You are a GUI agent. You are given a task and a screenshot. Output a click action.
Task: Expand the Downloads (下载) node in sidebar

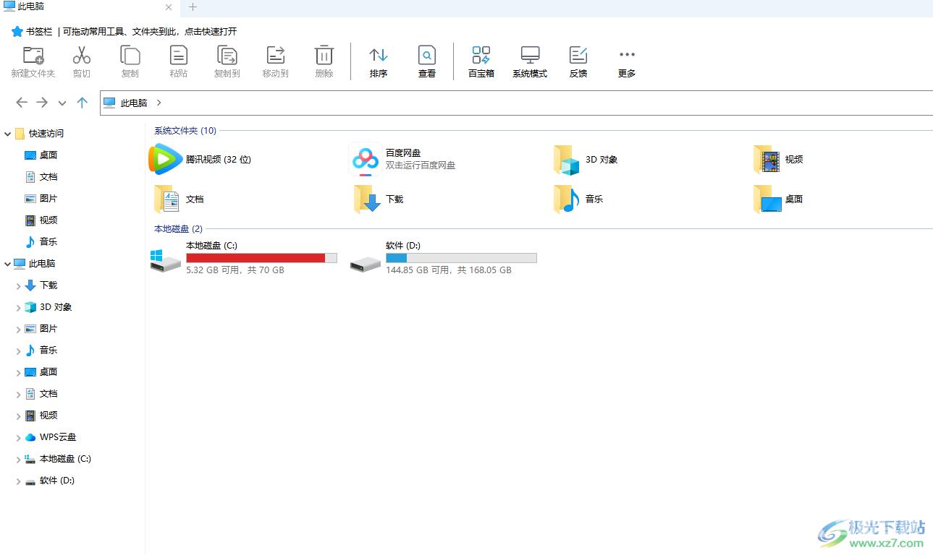tap(18, 286)
